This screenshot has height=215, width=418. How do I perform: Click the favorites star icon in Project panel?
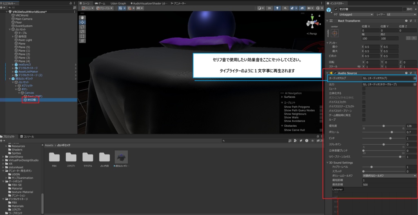pyautogui.click(x=312, y=141)
